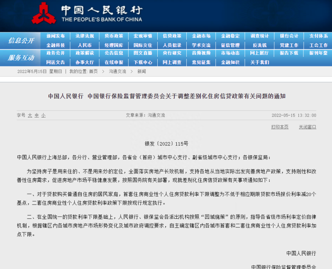The image size is (332, 269).
Task: Click the 文章来源：沟通交流 text
Action: 146,115
